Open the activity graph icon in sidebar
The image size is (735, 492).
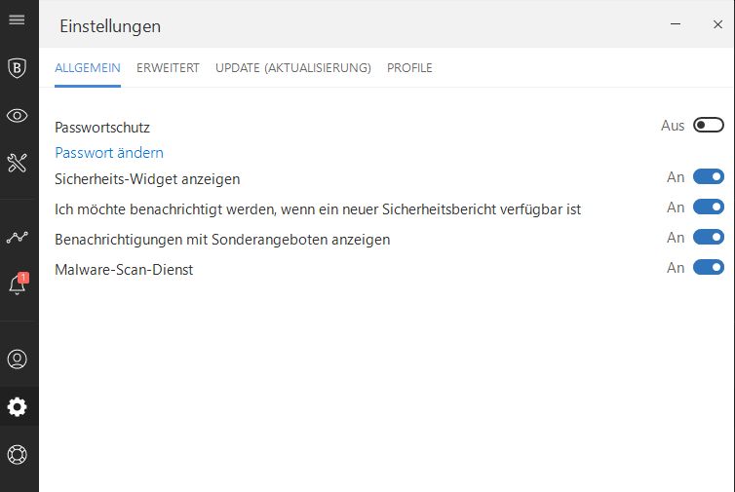(17, 237)
